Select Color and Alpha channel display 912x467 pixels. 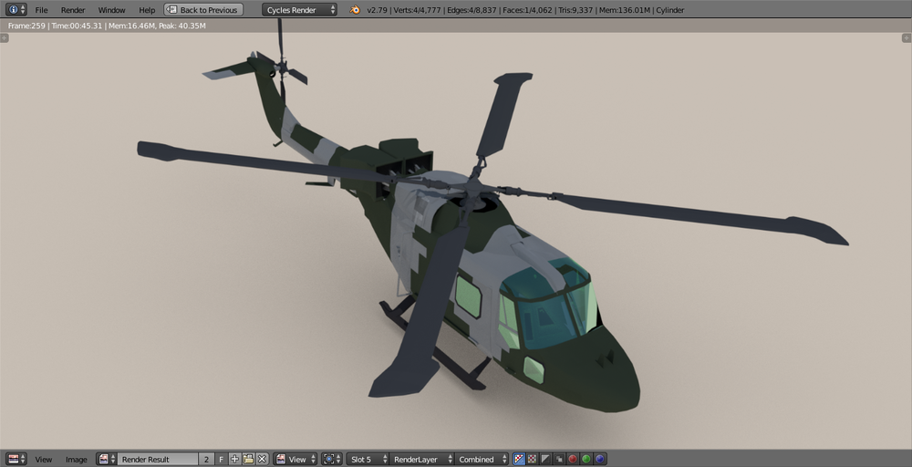coord(519,459)
